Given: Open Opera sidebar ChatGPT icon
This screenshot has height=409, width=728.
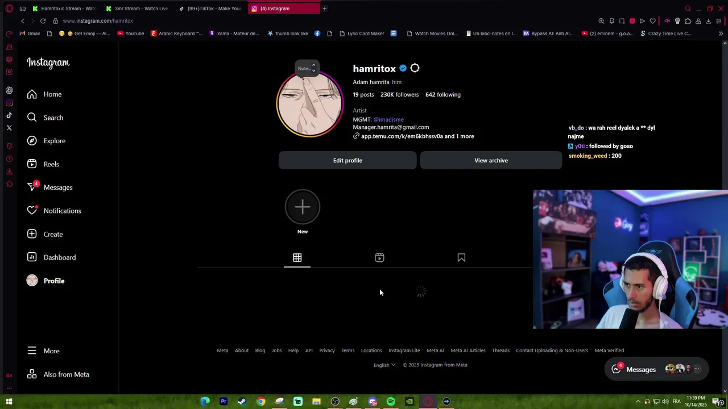Looking at the screenshot, I should (x=9, y=90).
